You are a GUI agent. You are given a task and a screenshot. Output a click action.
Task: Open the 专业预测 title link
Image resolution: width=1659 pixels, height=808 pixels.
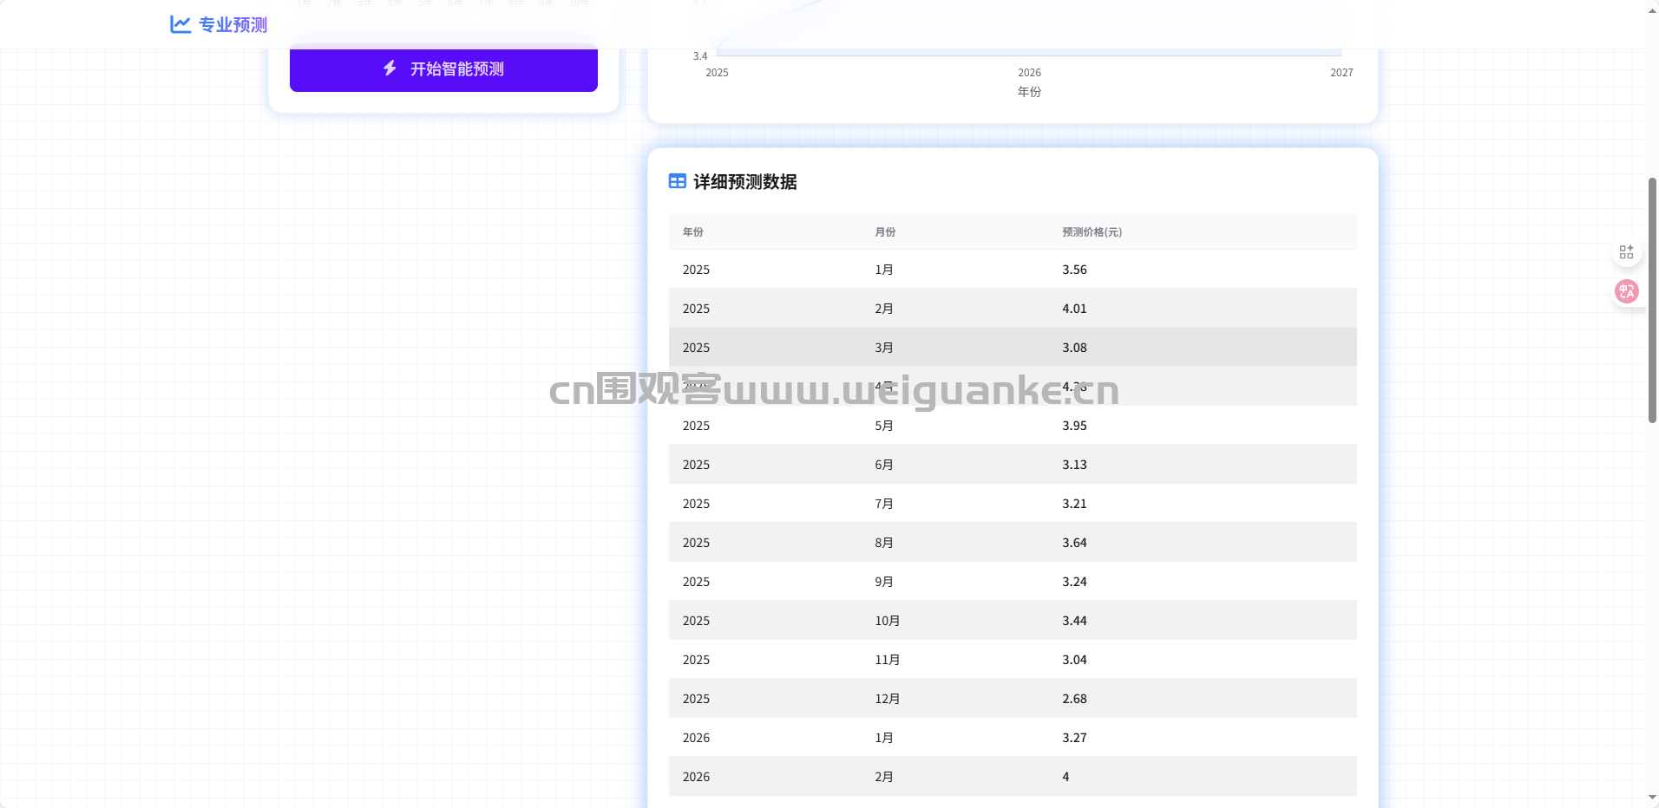[x=233, y=25]
